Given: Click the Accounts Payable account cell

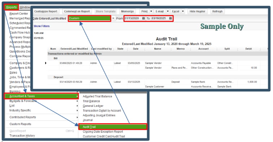Looking at the screenshot, I should [201, 63].
